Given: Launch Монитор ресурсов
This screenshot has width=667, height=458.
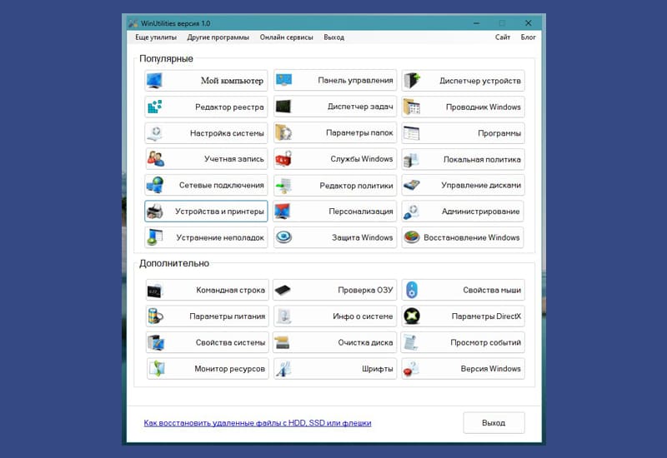Looking at the screenshot, I should point(208,369).
